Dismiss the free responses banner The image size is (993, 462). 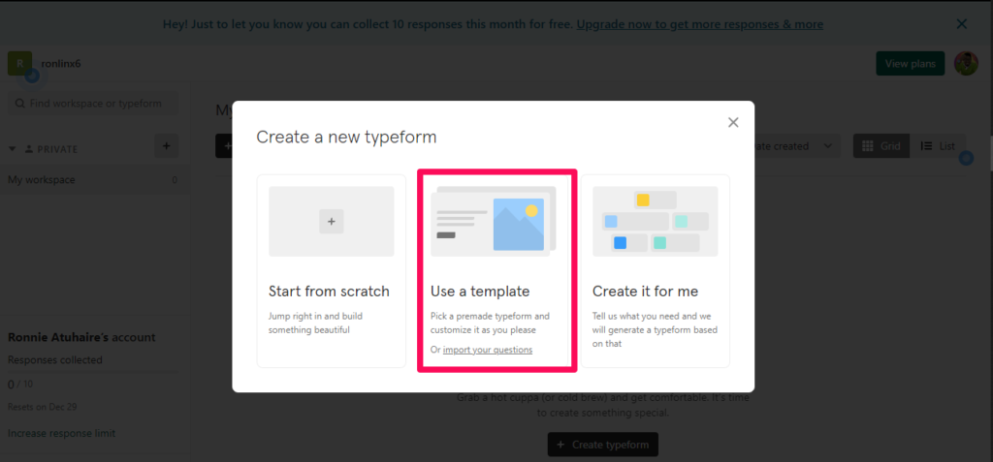tap(961, 24)
